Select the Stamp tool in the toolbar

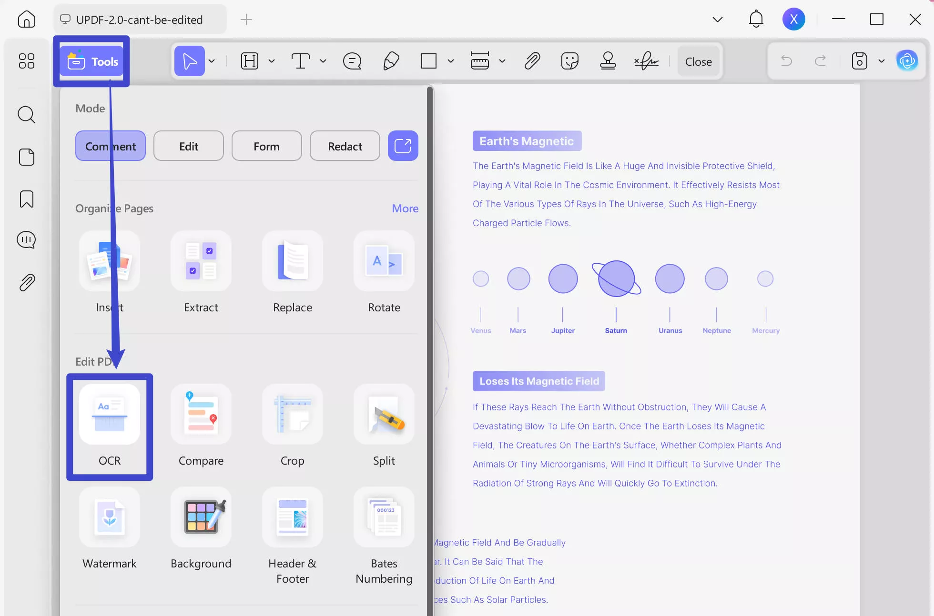(609, 61)
